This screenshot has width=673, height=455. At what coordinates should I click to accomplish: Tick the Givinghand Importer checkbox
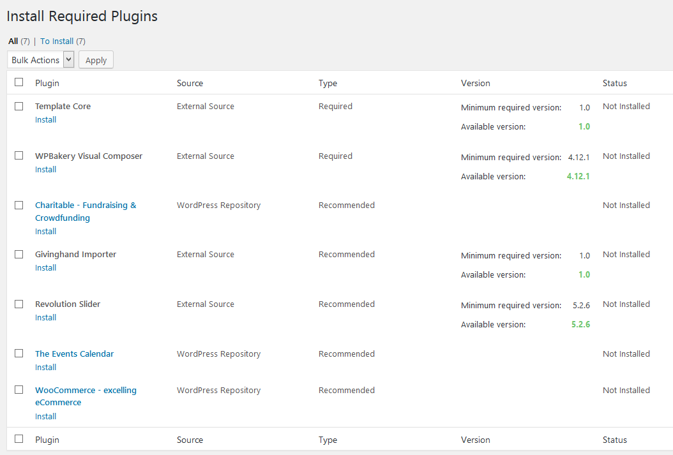pyautogui.click(x=19, y=254)
